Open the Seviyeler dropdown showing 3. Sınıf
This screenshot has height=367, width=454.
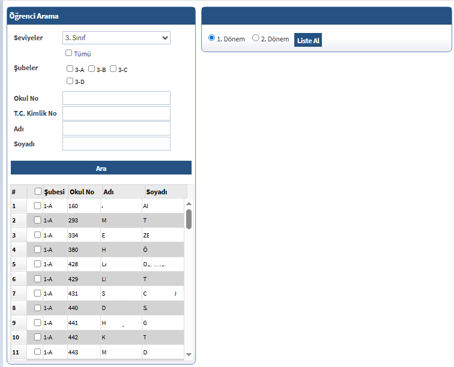point(116,38)
